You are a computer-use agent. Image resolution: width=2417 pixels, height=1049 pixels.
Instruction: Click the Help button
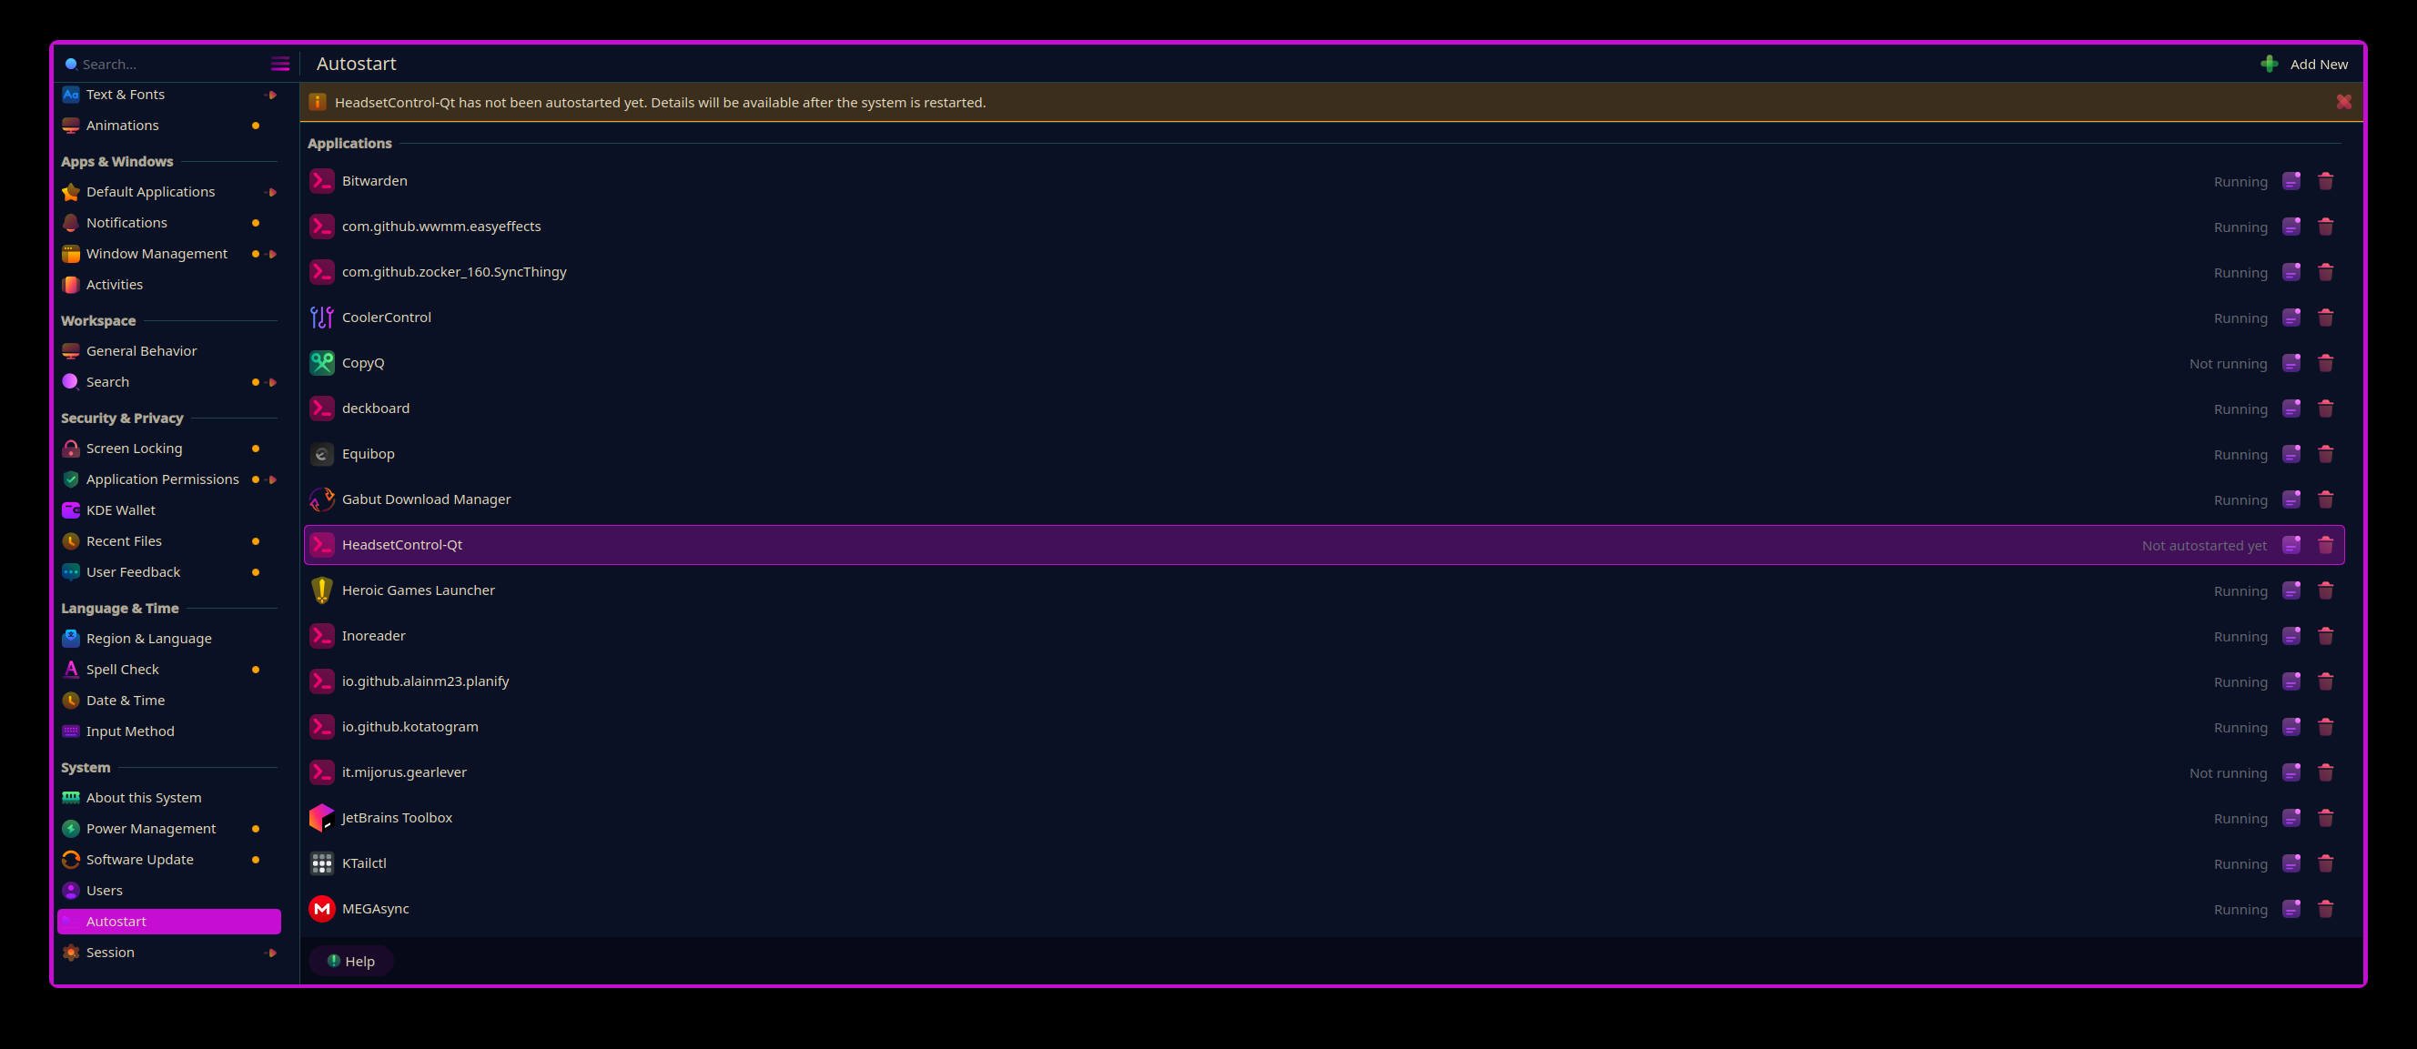(x=351, y=961)
